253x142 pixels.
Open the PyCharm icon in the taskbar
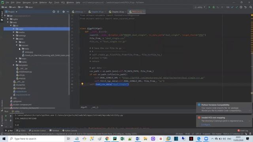115,138
